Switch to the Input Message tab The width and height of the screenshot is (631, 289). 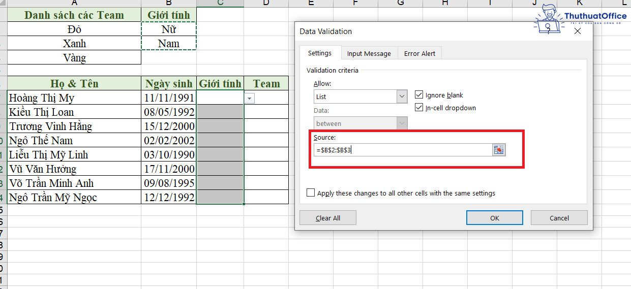tap(369, 53)
